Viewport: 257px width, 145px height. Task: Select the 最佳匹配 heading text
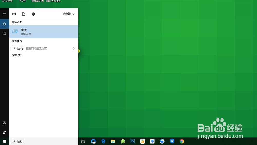[17, 22]
